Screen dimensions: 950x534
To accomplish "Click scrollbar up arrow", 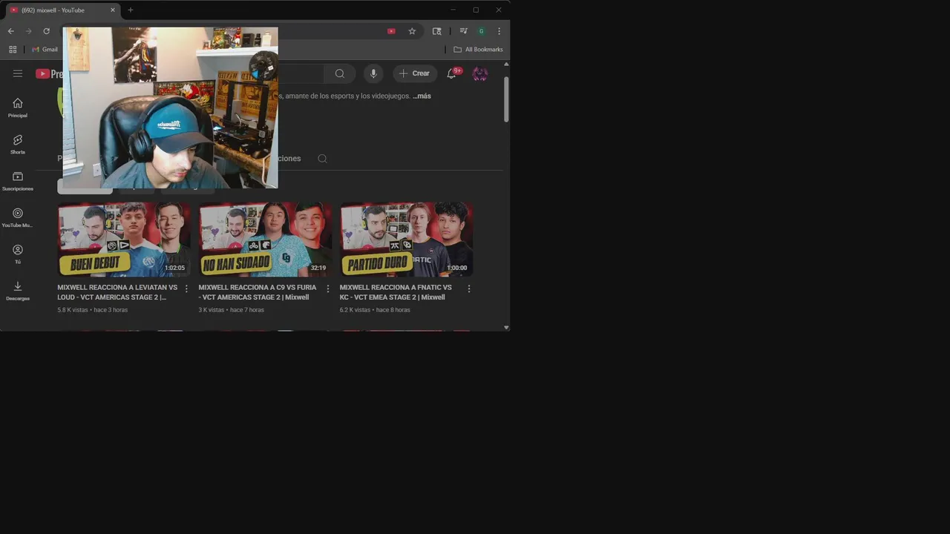I will (506, 64).
